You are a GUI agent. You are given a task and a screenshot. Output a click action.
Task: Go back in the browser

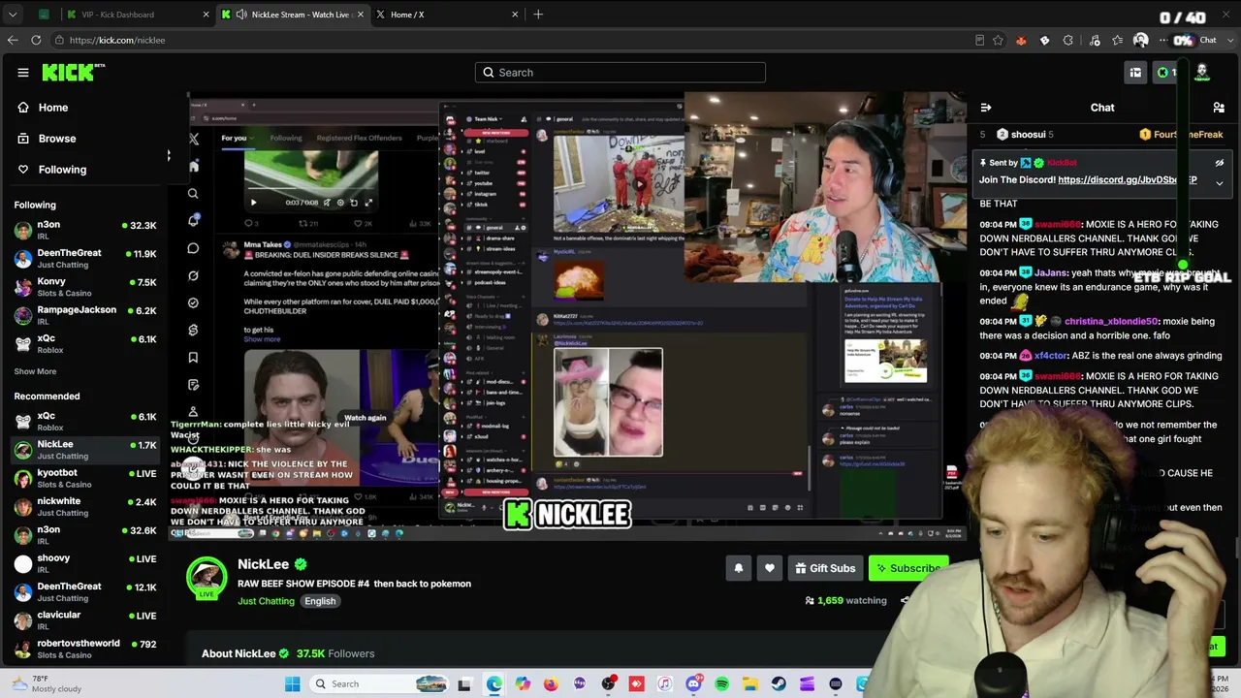pyautogui.click(x=13, y=40)
